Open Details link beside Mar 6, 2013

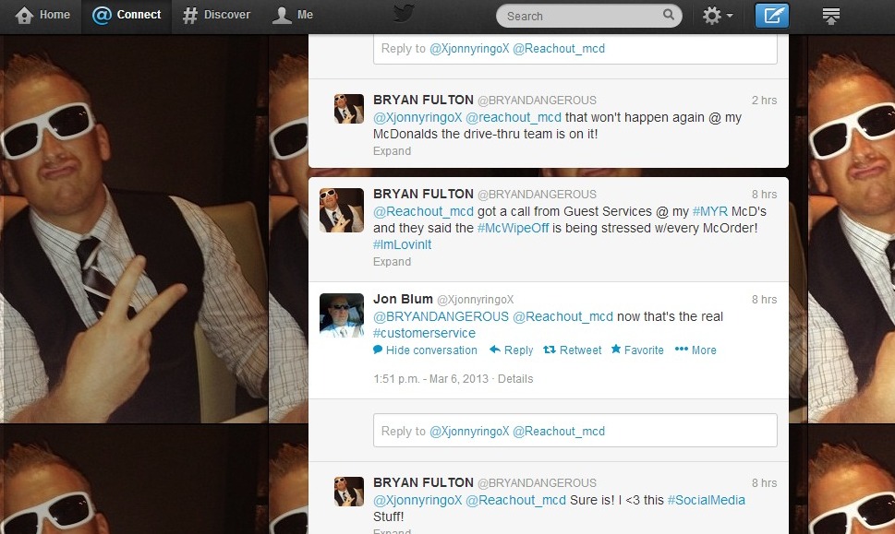click(515, 378)
